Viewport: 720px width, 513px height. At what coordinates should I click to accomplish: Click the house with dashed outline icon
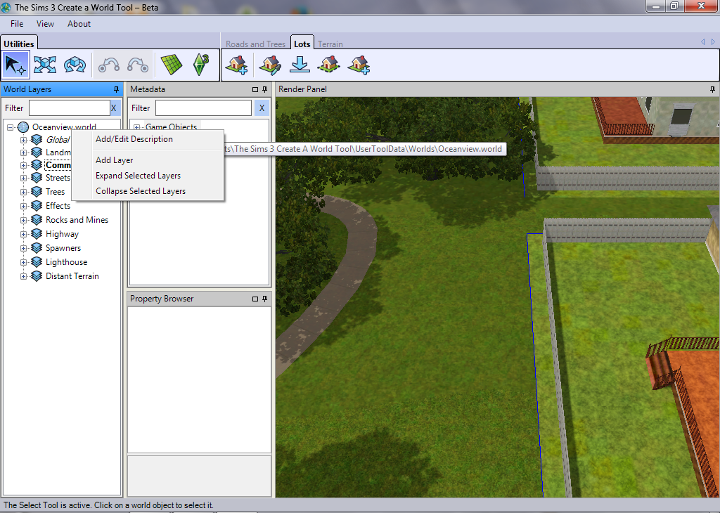[328, 65]
